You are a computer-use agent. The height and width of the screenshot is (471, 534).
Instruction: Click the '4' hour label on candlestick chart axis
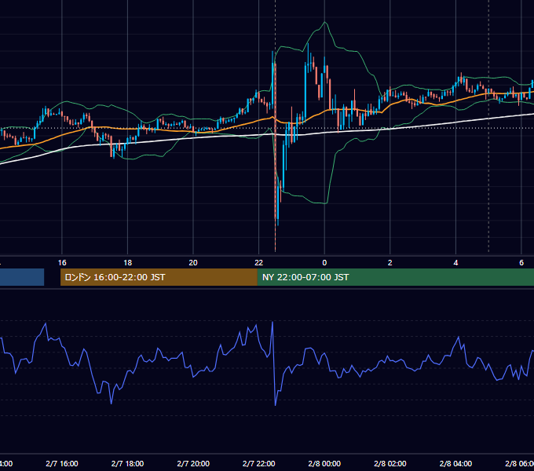[x=455, y=263]
